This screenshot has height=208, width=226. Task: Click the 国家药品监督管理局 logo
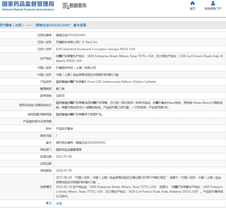click(28, 6)
